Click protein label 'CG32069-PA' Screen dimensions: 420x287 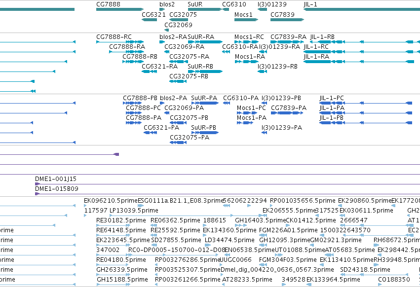[x=184, y=108]
